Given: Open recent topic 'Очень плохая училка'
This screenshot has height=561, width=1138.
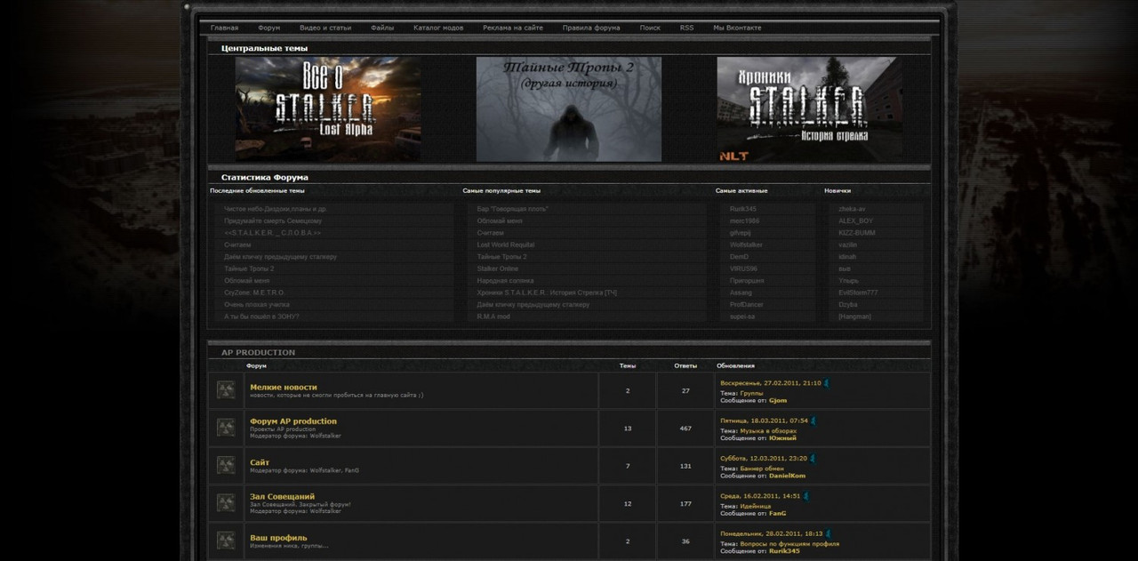Looking at the screenshot, I should click(258, 304).
